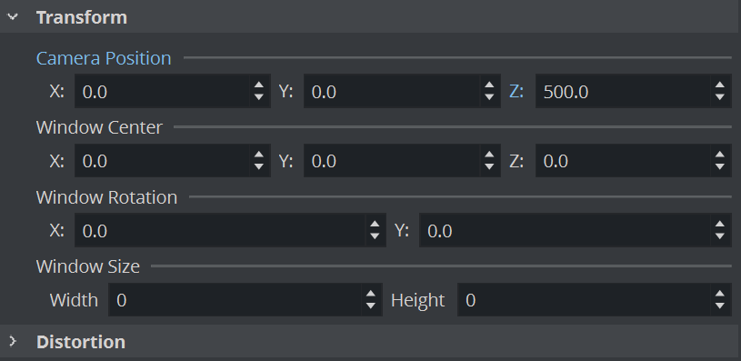Click the Window Center Y input field

pyautogui.click(x=392, y=161)
